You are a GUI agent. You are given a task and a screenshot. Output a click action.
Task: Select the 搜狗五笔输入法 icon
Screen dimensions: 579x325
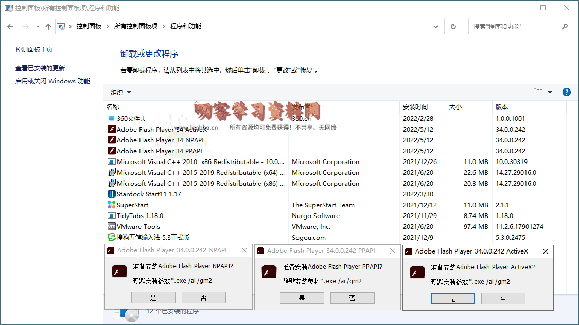coord(111,237)
